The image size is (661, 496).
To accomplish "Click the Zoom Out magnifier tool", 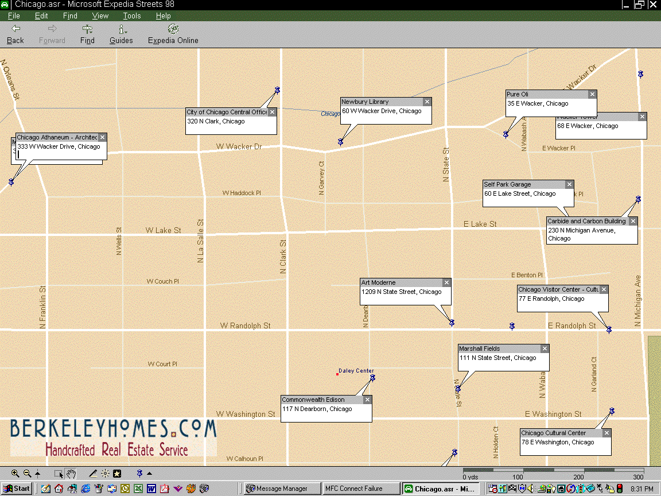I will [26, 474].
